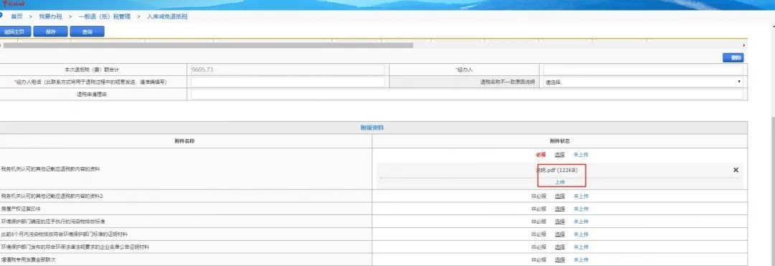
Task: Click the 查询 button
Action: tap(87, 32)
